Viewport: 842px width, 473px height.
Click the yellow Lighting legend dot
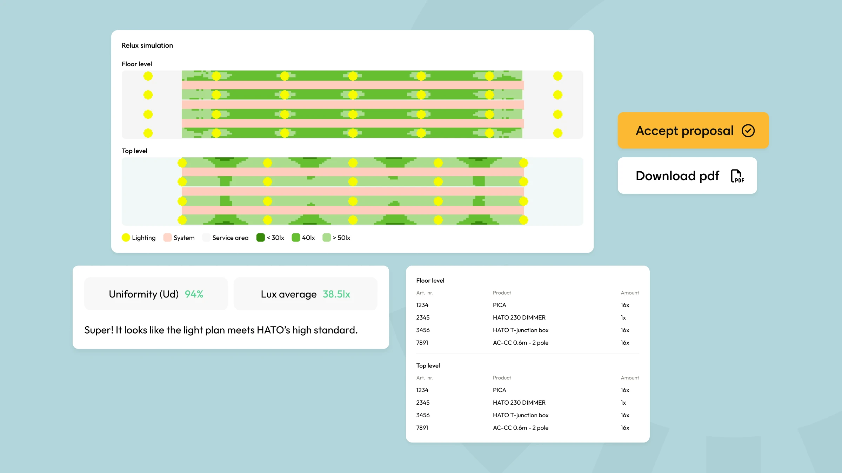tap(126, 238)
